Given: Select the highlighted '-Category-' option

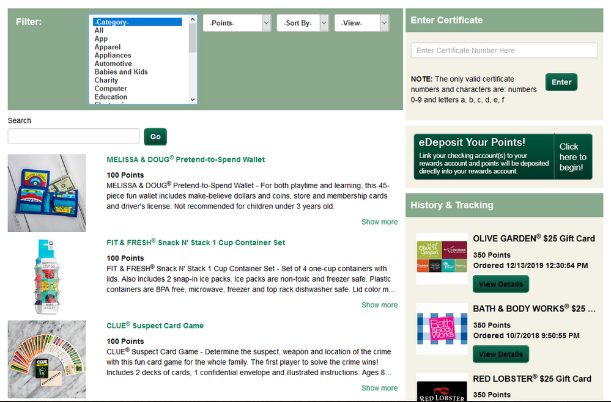Looking at the screenshot, I should click(x=138, y=22).
